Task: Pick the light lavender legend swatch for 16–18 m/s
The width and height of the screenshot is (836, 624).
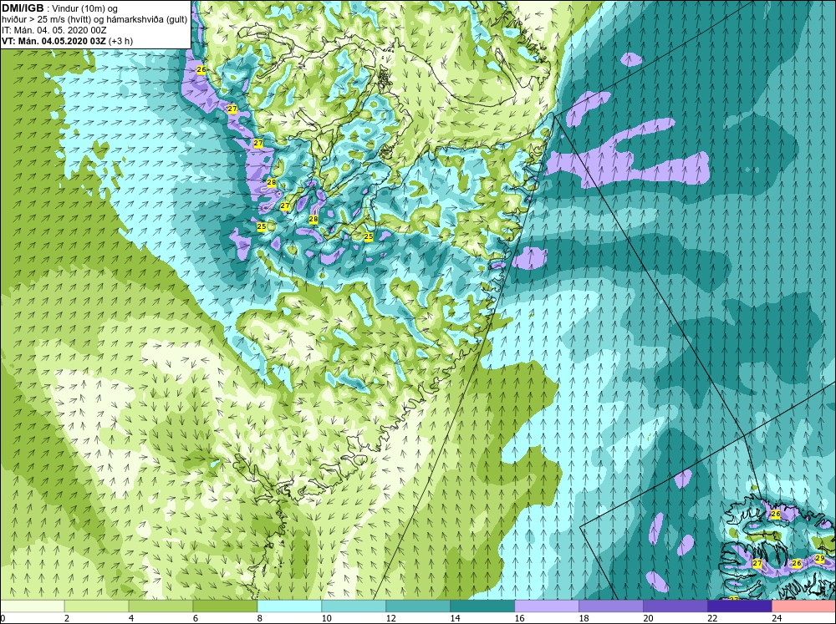Action: pyautogui.click(x=547, y=606)
